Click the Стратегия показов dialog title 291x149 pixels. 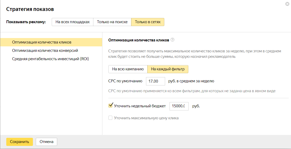[30, 9]
